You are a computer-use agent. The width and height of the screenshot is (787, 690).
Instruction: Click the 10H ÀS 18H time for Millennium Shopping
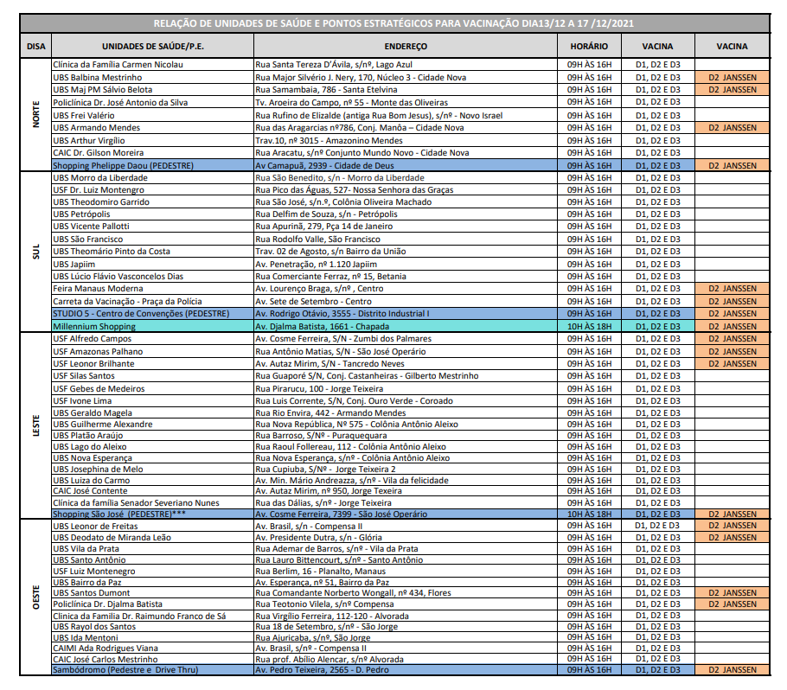coord(589,326)
